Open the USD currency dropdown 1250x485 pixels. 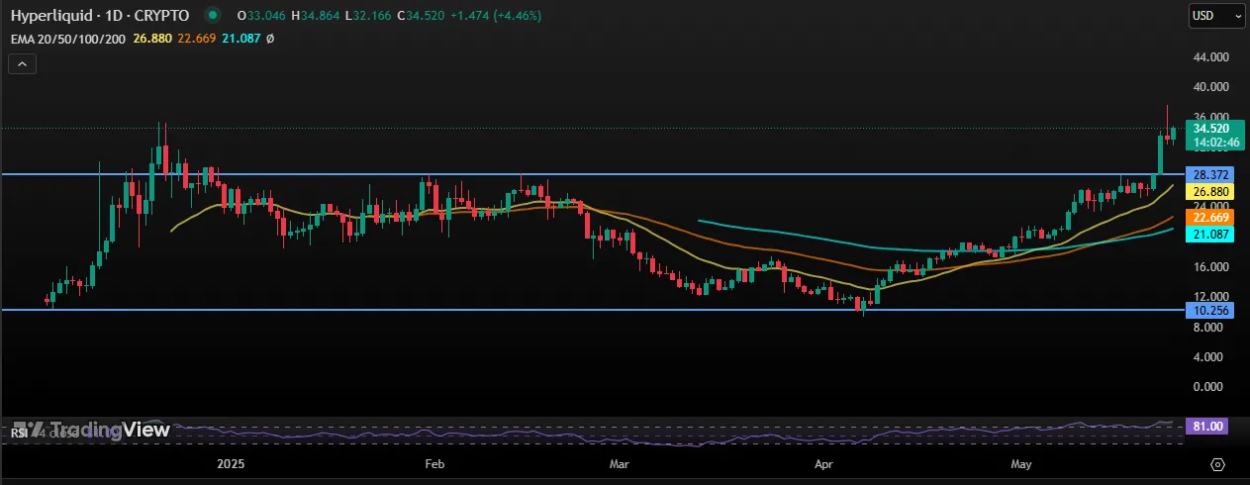(1216, 16)
